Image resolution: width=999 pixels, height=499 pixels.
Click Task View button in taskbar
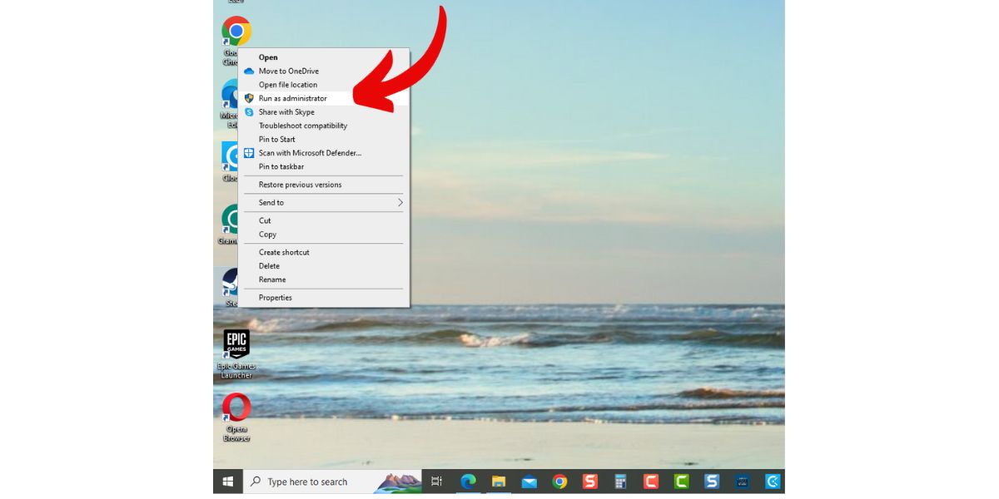436,482
